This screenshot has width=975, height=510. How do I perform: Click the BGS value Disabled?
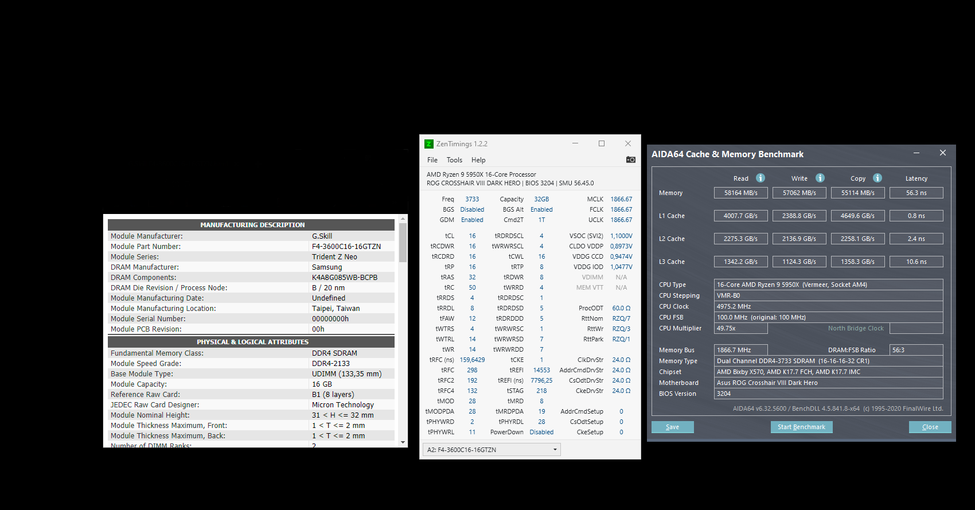pos(472,209)
